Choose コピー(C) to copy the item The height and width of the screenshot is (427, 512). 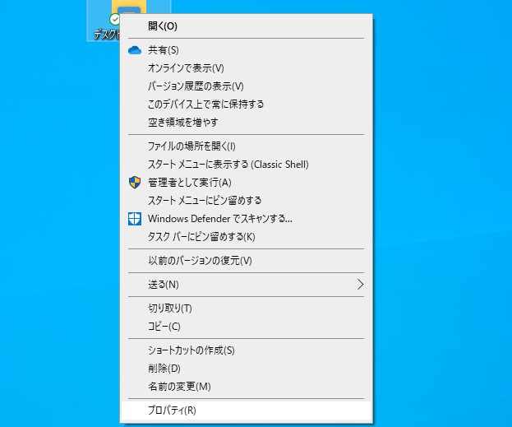tap(164, 327)
